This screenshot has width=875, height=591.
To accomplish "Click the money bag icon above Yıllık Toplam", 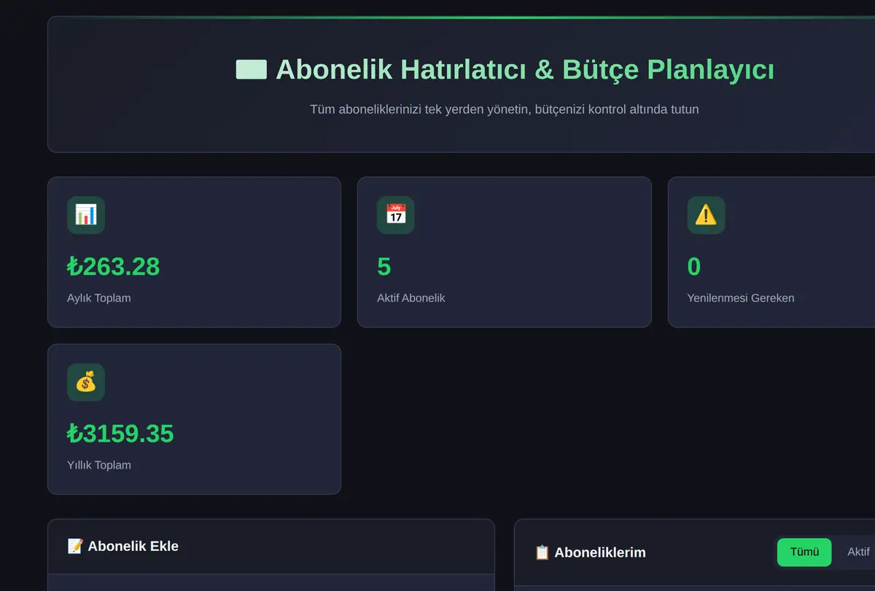I will tap(86, 382).
